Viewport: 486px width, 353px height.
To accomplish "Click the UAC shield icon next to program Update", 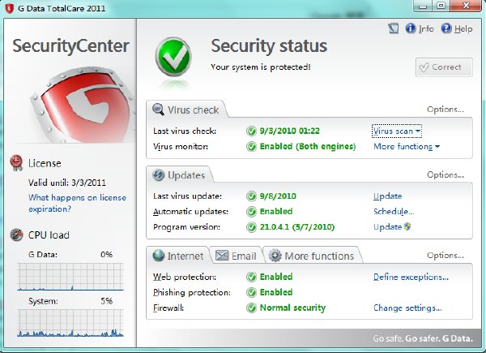I will (x=407, y=226).
